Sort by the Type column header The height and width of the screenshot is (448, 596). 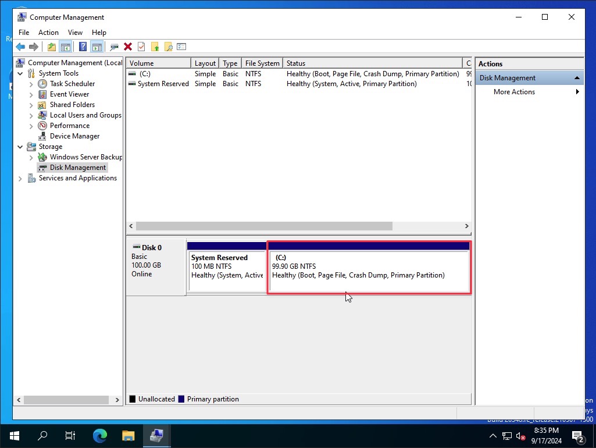point(230,63)
